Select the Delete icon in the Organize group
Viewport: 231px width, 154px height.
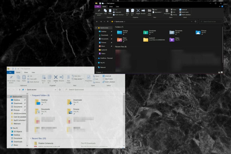tap(56, 78)
